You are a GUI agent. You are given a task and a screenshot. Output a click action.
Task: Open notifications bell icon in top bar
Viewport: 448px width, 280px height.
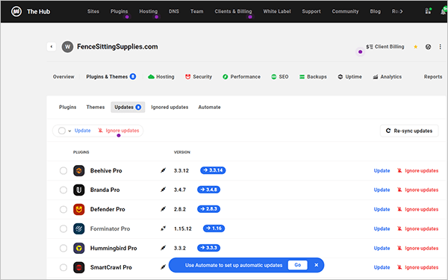[444, 11]
